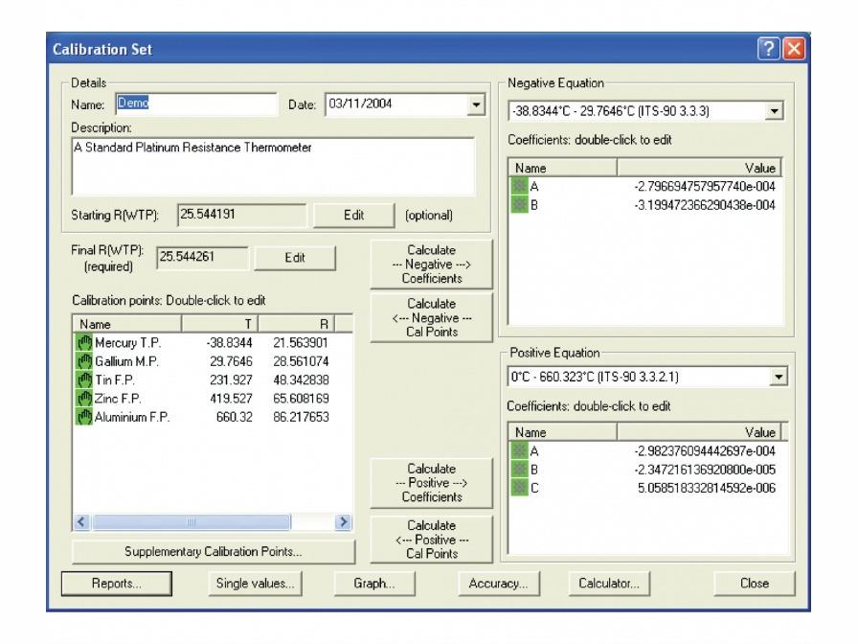Select Aluminium F.P. temperature 660.32
This screenshot has width=858, height=644.
click(x=235, y=417)
